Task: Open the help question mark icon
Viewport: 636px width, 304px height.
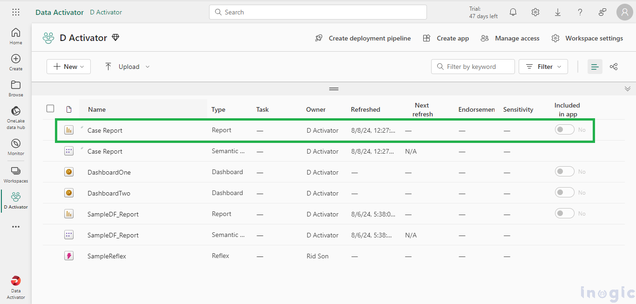Action: click(x=580, y=13)
